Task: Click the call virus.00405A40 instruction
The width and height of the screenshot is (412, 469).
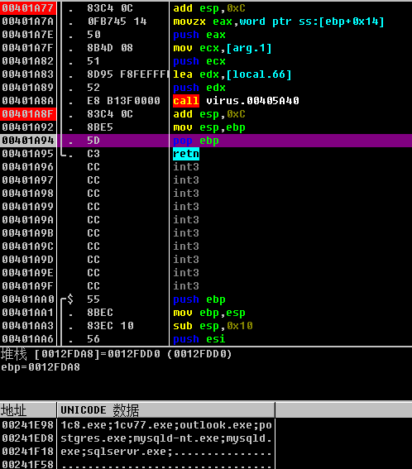Action: point(236,101)
